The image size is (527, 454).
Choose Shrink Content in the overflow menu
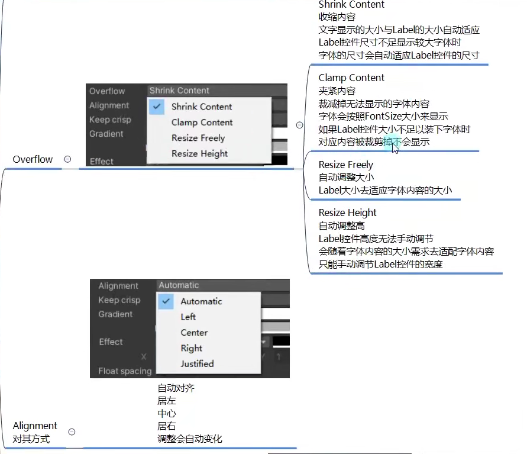tap(202, 107)
